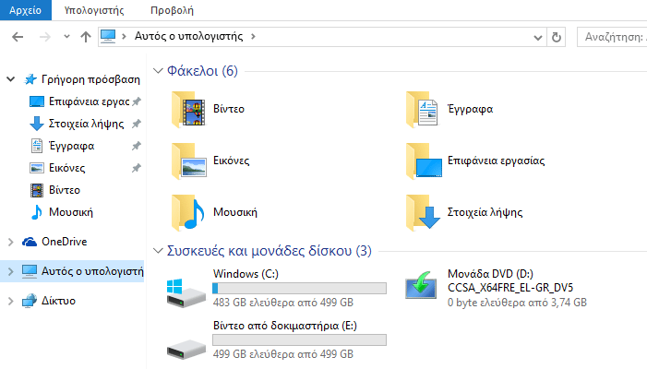The image size is (647, 369).
Task: Select Δίκτυο in the navigation pane
Action: click(x=58, y=301)
